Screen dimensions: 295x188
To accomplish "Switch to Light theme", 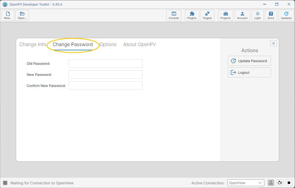I will point(258,15).
